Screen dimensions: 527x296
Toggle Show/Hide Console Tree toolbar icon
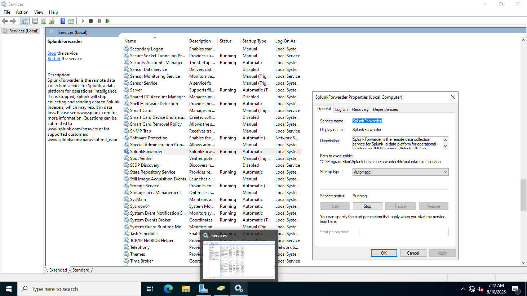[x=25, y=21]
